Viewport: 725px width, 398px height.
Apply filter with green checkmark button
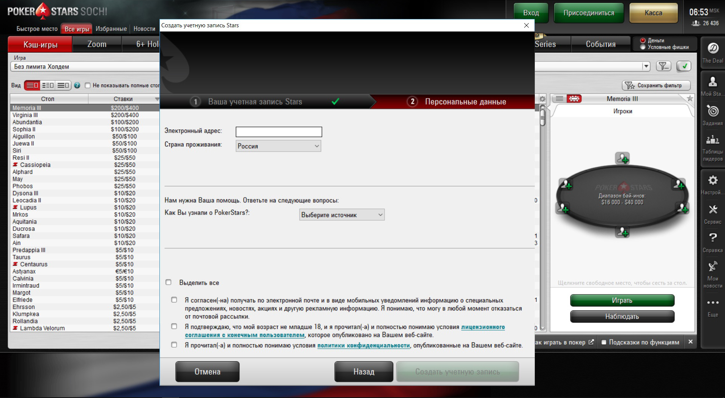684,66
